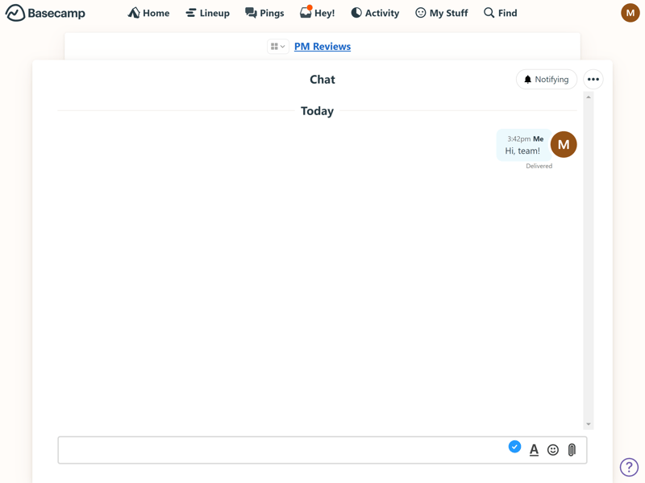
Task: Click the Basecamp logo
Action: point(45,13)
